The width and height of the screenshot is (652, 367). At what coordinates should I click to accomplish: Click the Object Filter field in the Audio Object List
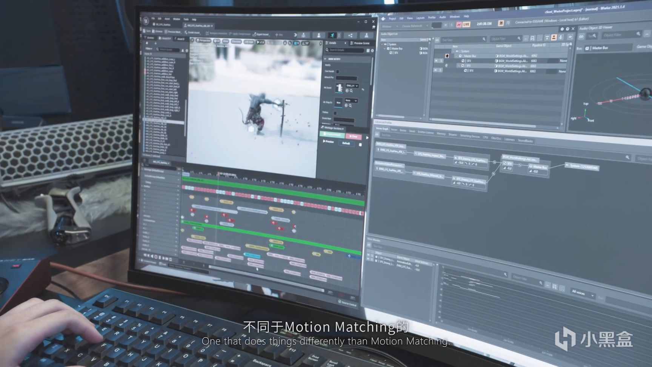point(506,39)
